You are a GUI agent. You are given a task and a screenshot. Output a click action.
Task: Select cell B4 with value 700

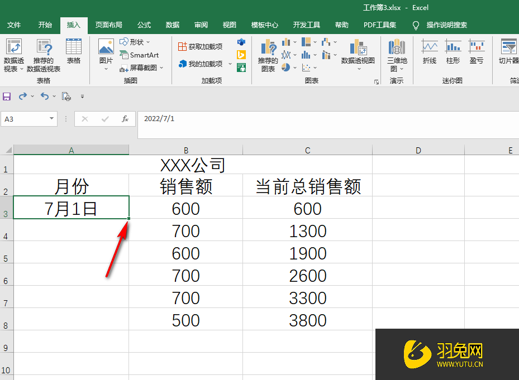(x=185, y=230)
